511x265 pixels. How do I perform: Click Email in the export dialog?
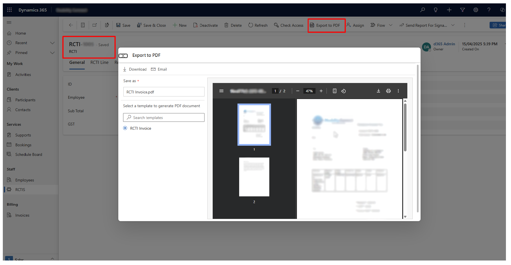(159, 69)
